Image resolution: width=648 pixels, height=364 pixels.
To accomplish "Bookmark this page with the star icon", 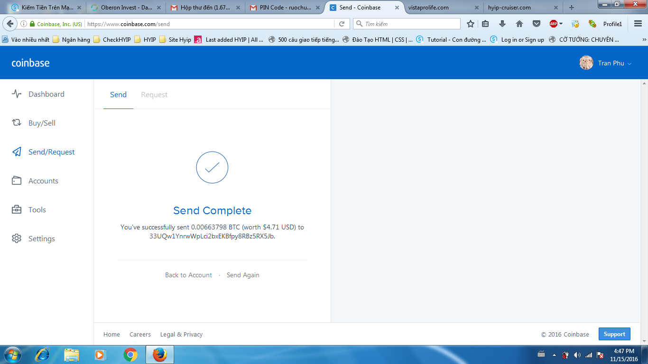I will (471, 24).
